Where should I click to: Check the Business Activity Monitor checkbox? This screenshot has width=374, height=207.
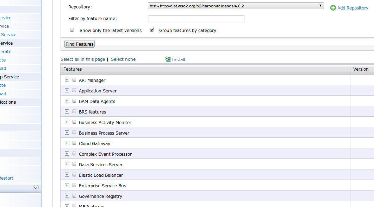(x=74, y=122)
